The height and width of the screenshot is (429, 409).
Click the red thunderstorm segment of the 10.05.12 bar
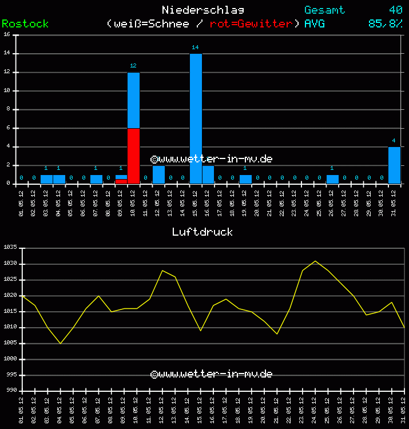[133, 156]
